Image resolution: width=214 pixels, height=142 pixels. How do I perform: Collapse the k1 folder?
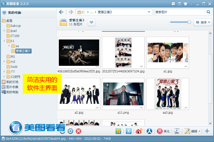(4, 41)
